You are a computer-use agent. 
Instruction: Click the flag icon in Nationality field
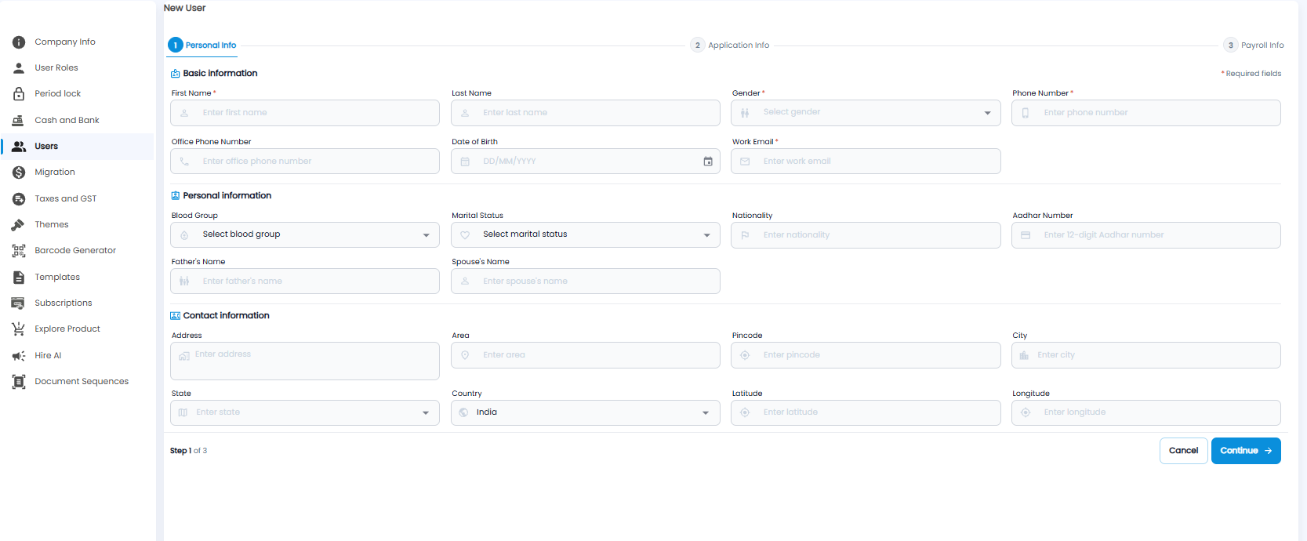746,235
